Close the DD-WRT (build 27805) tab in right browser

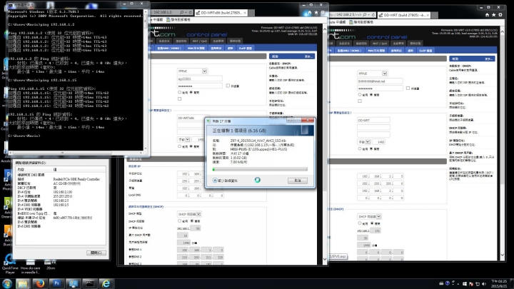point(428,15)
